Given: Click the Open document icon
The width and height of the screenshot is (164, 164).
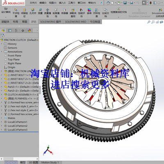Looking at the screenshot, I should pyautogui.click(x=118, y=2).
